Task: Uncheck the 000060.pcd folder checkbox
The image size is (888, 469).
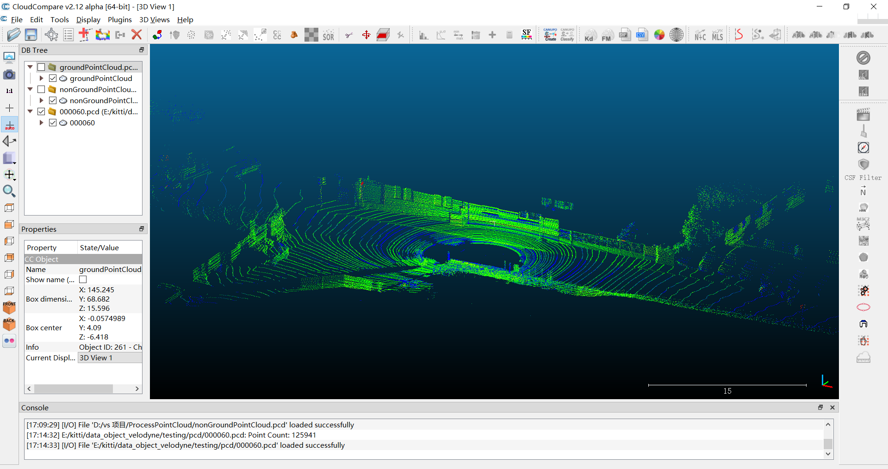Action: click(41, 111)
